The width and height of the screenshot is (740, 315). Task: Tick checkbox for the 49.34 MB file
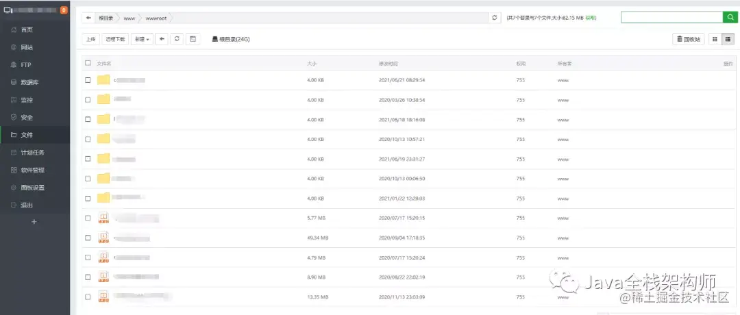coord(88,238)
